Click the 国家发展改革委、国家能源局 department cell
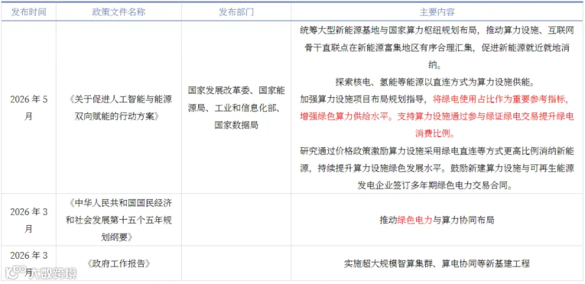 [236, 108]
